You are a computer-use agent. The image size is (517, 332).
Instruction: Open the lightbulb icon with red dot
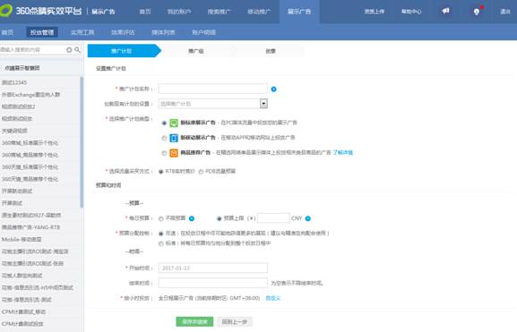click(x=477, y=12)
